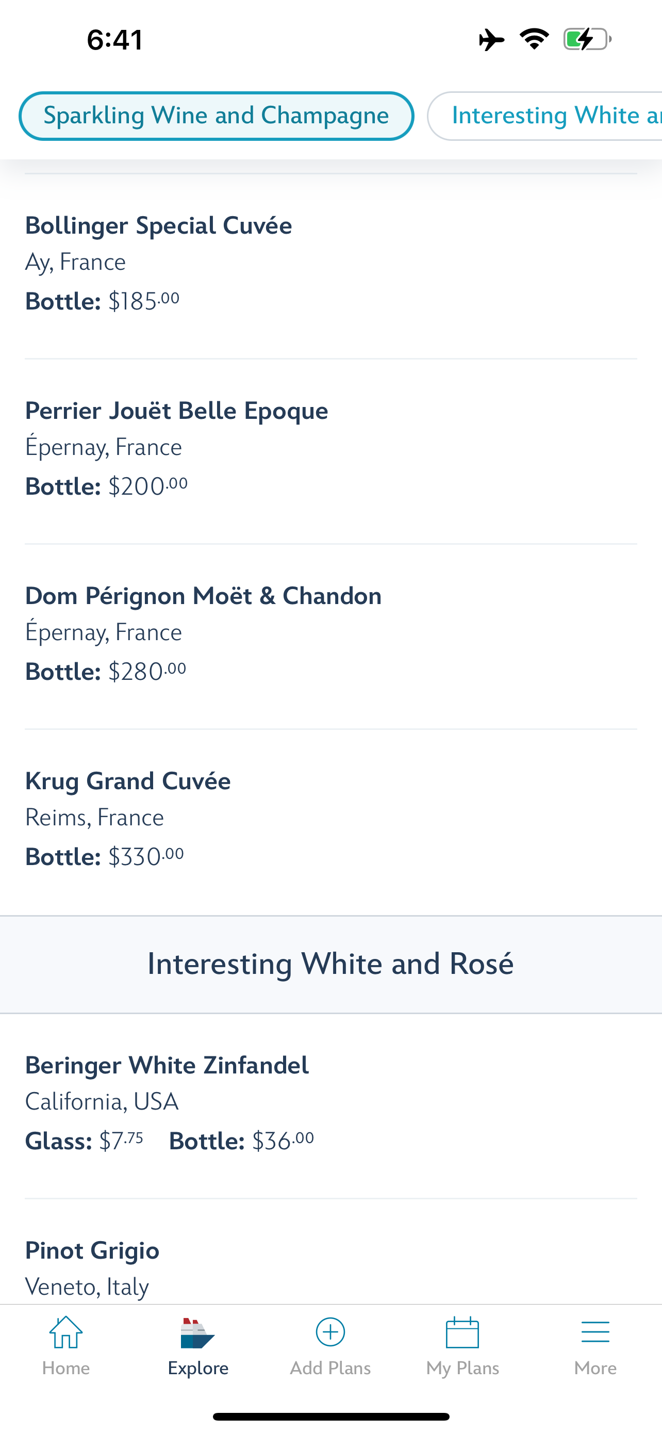
Task: Select Sparkling Wine and Champagne filter chip
Action: pyautogui.click(x=216, y=116)
